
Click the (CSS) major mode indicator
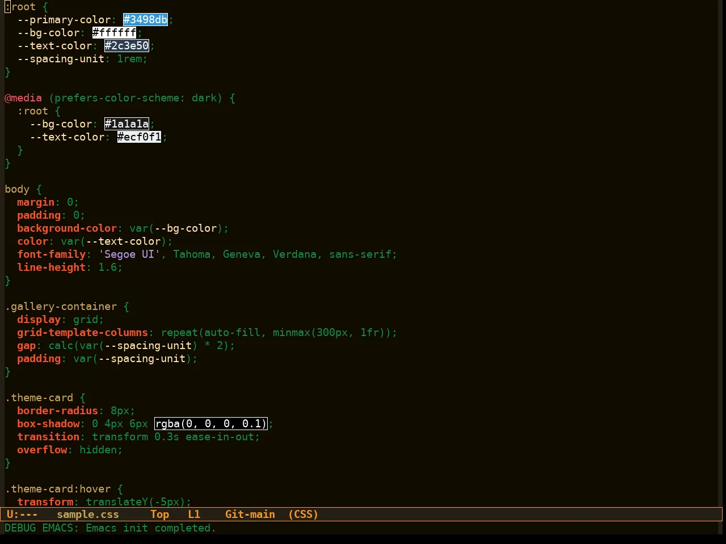(x=303, y=515)
